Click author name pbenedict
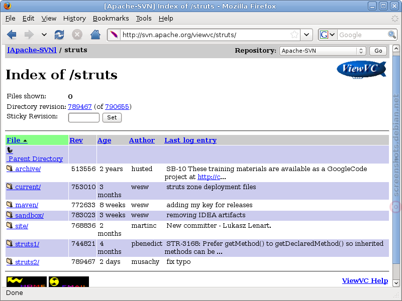The height and width of the screenshot is (301, 402). pyautogui.click(x=147, y=244)
